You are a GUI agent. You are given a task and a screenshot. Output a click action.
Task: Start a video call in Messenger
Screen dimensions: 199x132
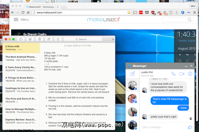click(x=182, y=74)
